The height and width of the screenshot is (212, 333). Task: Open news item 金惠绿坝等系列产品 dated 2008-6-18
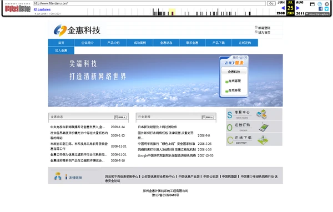pyautogui.click(x=77, y=160)
